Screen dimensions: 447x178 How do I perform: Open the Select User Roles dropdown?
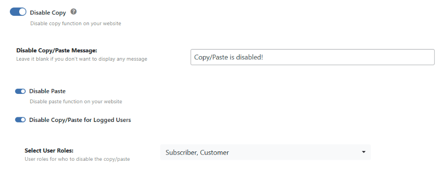point(265,152)
